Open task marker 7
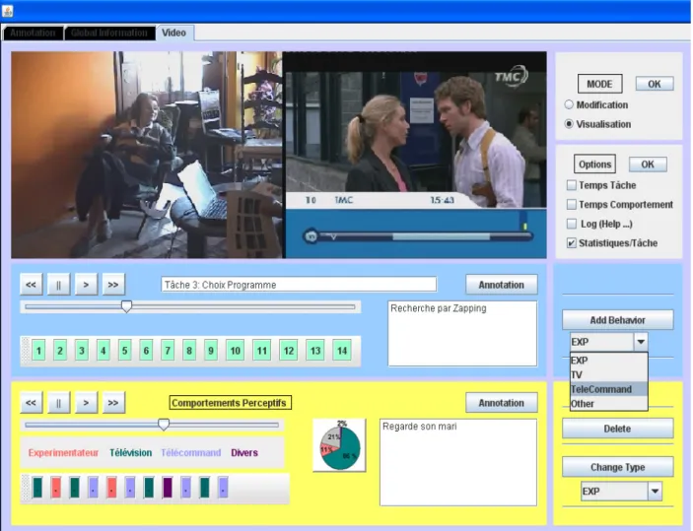 coord(168,351)
